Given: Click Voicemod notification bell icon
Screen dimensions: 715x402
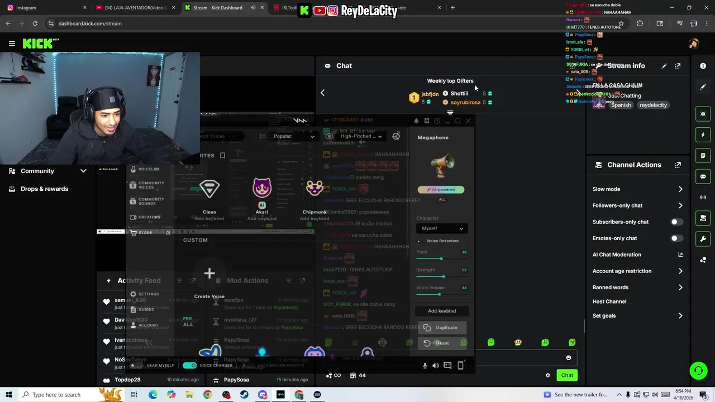Looking at the screenshot, I should click(416, 121).
